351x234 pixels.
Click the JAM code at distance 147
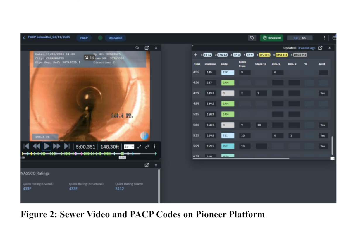point(228,83)
